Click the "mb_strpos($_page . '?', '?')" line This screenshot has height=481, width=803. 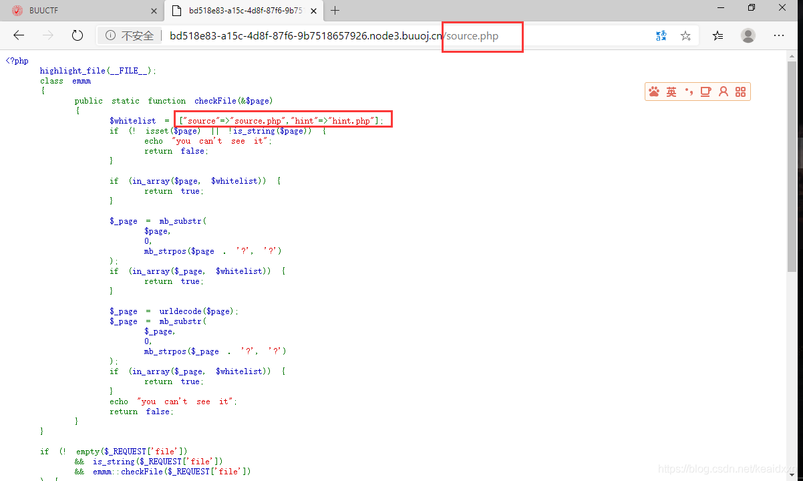point(215,351)
